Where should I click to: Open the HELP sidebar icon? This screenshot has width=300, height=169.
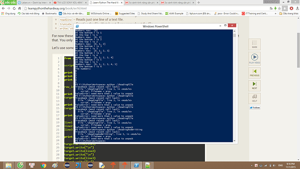coord(254,98)
